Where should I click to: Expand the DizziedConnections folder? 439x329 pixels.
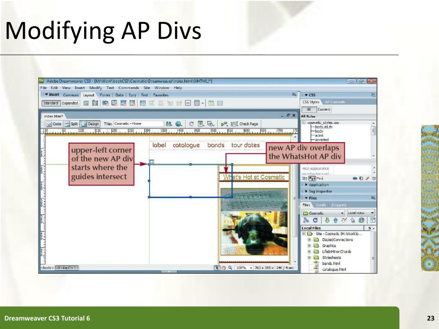coord(310,240)
